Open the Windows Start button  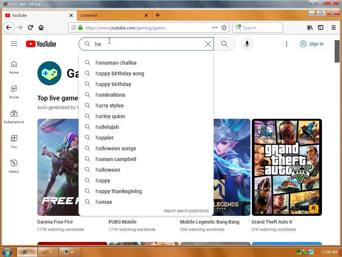tap(7, 252)
